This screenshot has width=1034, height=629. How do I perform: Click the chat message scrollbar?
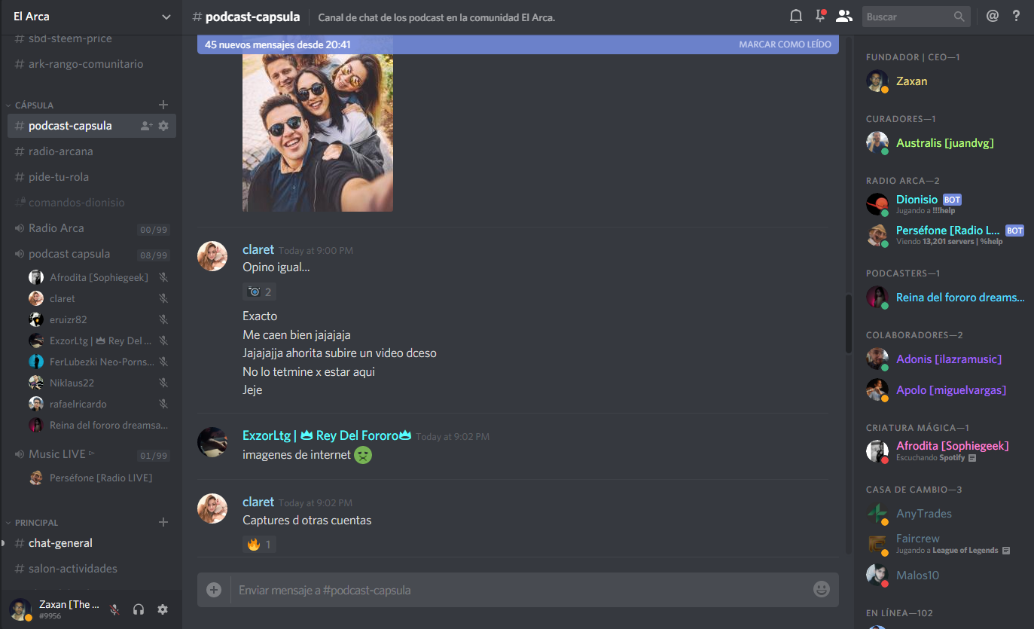[x=849, y=324]
